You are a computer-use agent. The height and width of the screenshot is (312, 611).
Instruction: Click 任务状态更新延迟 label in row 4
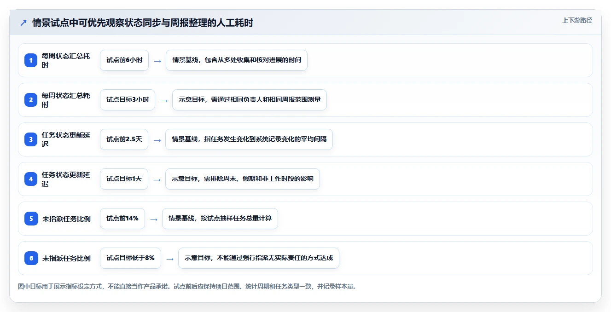point(66,179)
